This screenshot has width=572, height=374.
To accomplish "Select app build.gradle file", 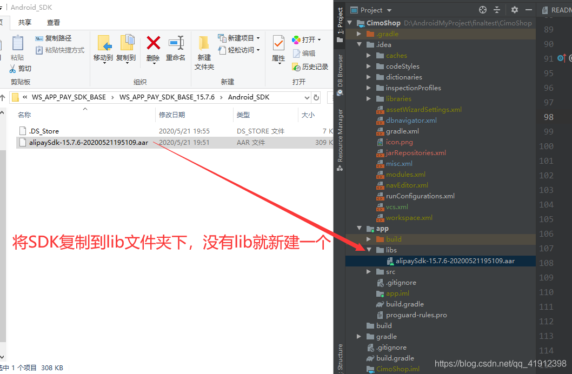I will tap(404, 304).
